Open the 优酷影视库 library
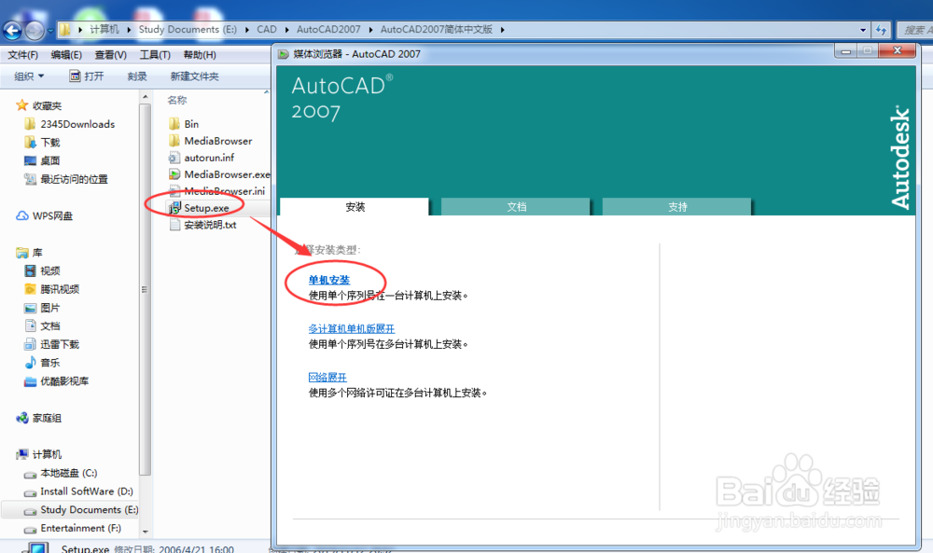 tap(64, 381)
